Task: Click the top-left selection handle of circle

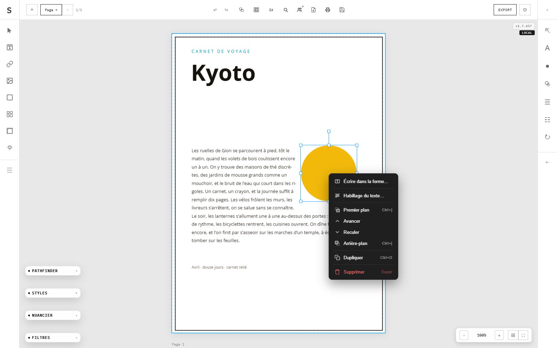Action: (301, 145)
